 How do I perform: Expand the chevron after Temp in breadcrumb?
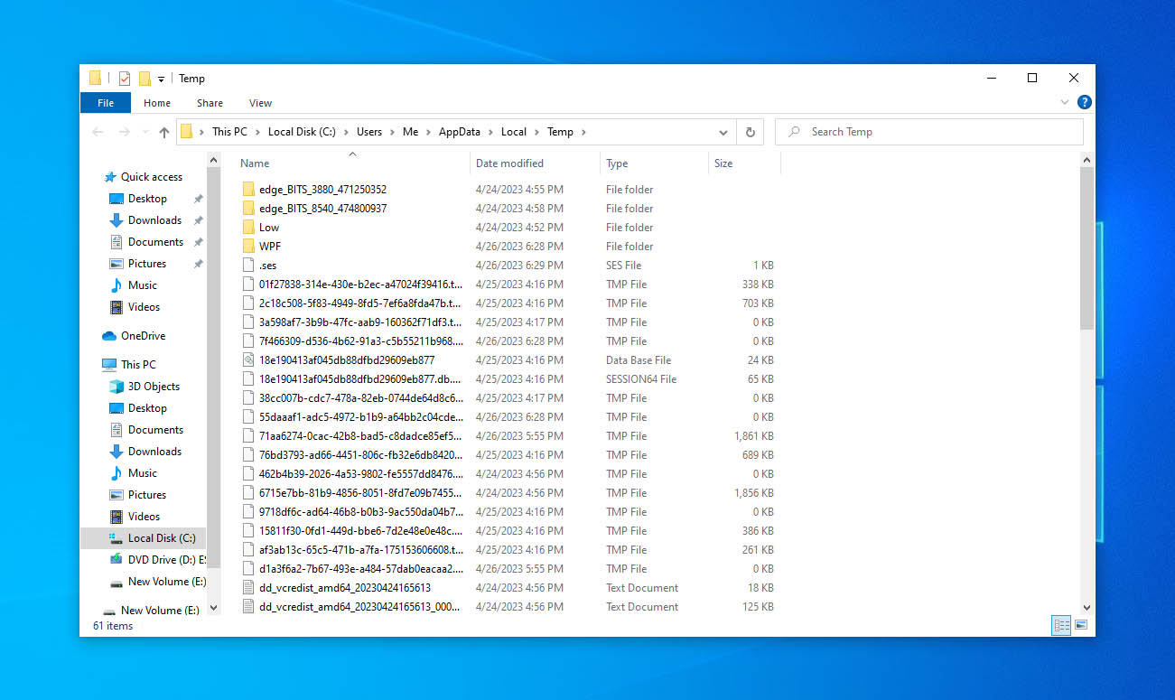pyautogui.click(x=583, y=132)
